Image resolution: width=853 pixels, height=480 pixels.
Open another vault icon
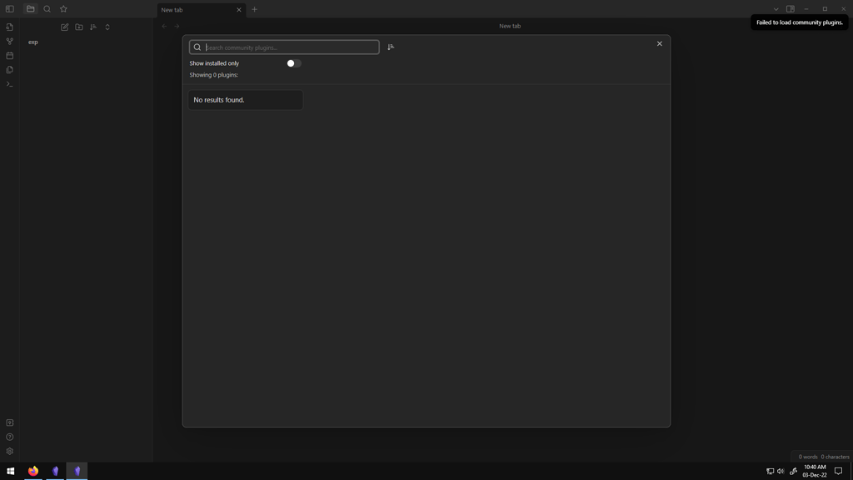(10, 422)
